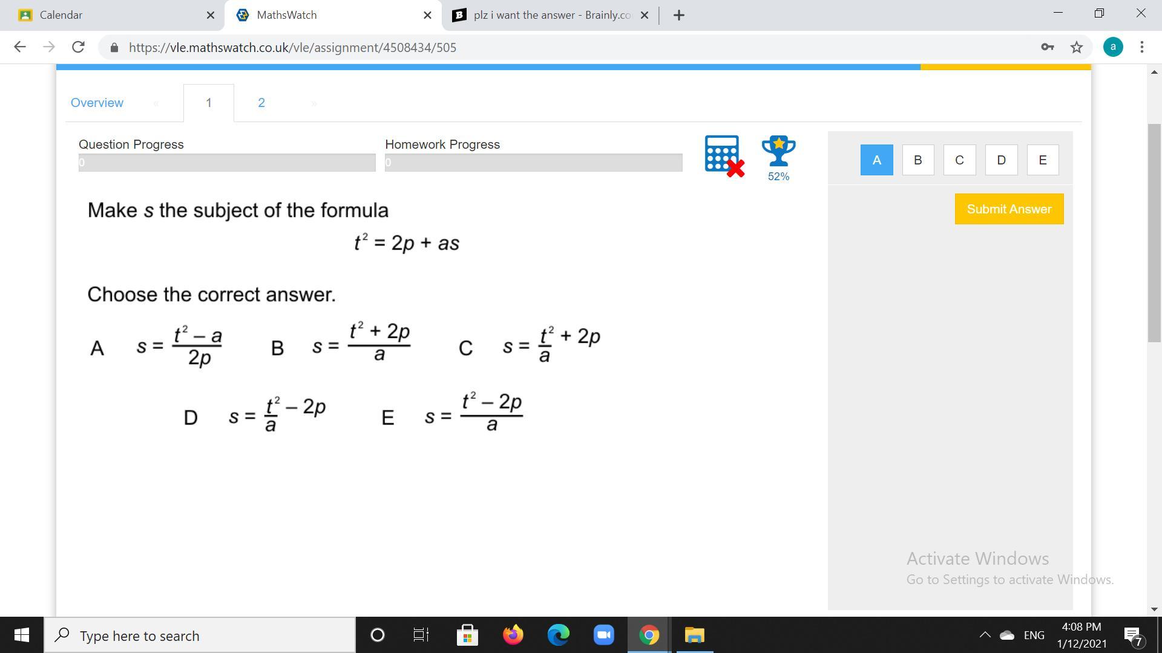Select answer option B
Viewport: 1162px width, 653px height.
pyautogui.click(x=917, y=160)
